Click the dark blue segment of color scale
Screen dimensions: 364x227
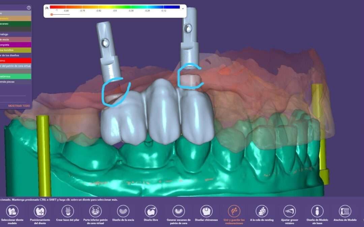click(171, 7)
